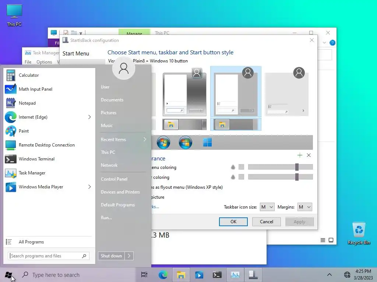
Task: Open Windows Terminal from the Start menu
Action: [x=49, y=159]
